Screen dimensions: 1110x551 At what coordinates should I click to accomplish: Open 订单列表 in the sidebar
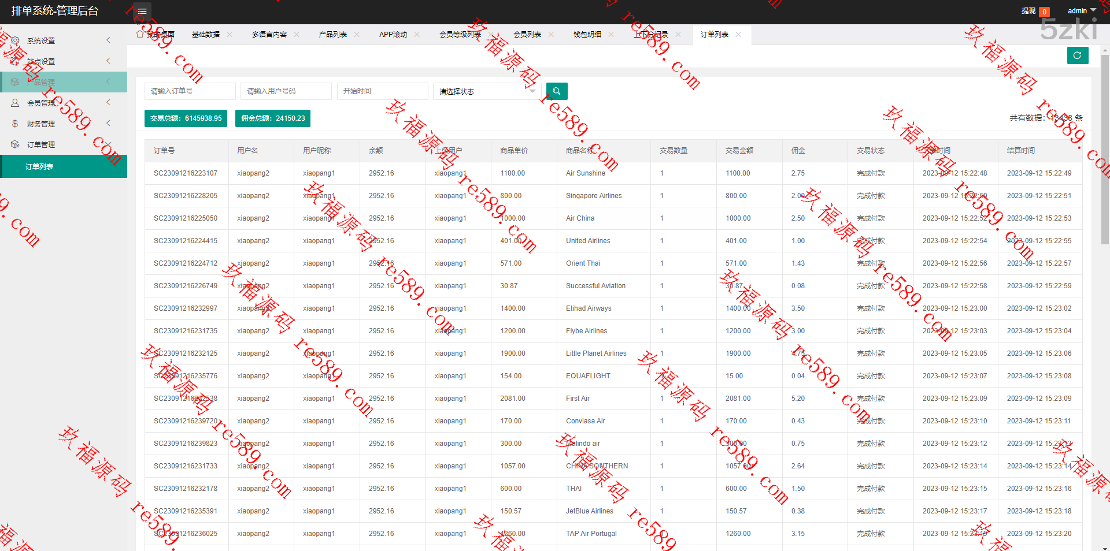(39, 166)
